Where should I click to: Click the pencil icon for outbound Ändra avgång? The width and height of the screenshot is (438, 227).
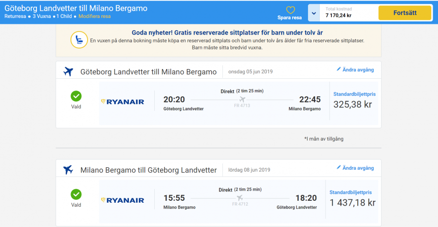coord(339,70)
